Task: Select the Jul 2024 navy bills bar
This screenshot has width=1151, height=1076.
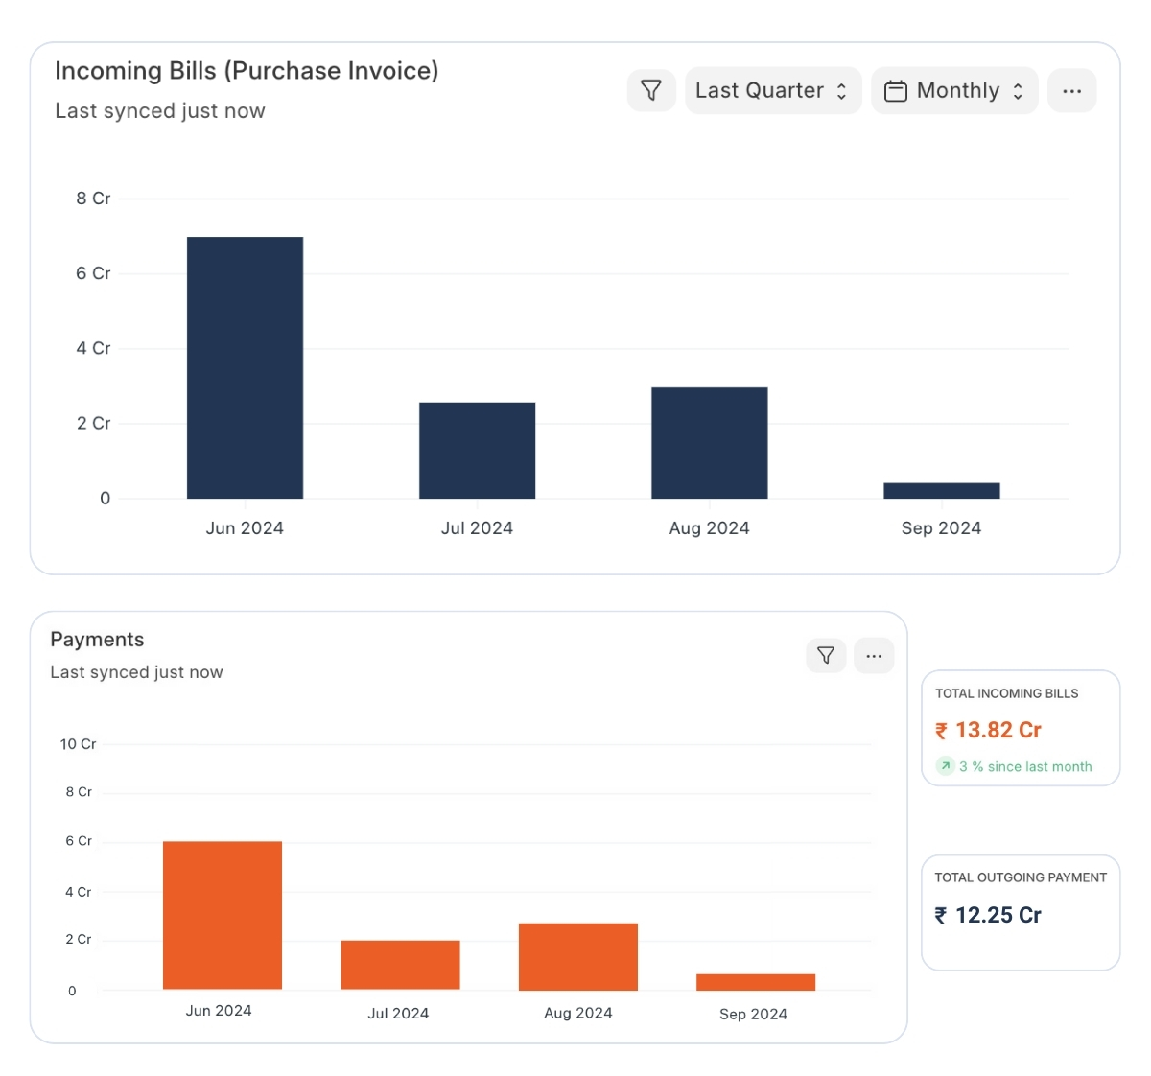Action: click(477, 450)
